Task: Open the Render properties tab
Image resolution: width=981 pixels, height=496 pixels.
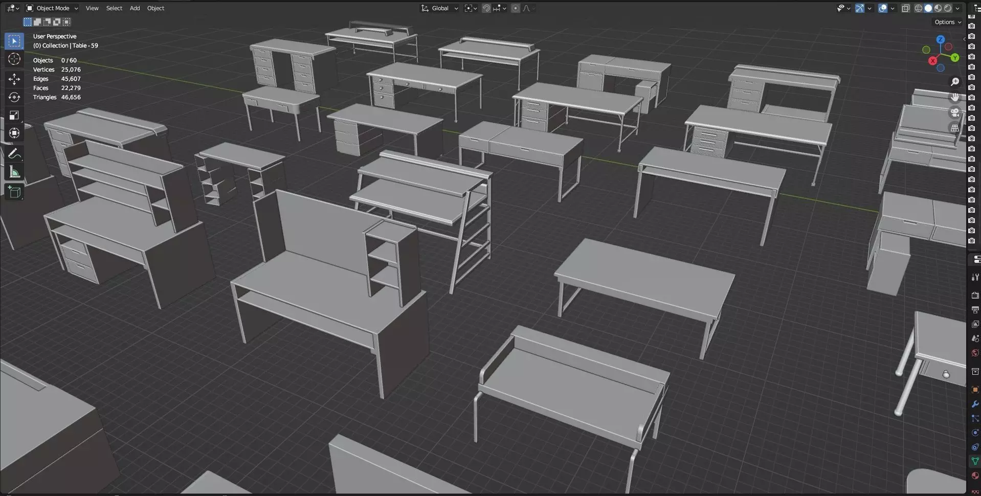Action: click(x=975, y=296)
